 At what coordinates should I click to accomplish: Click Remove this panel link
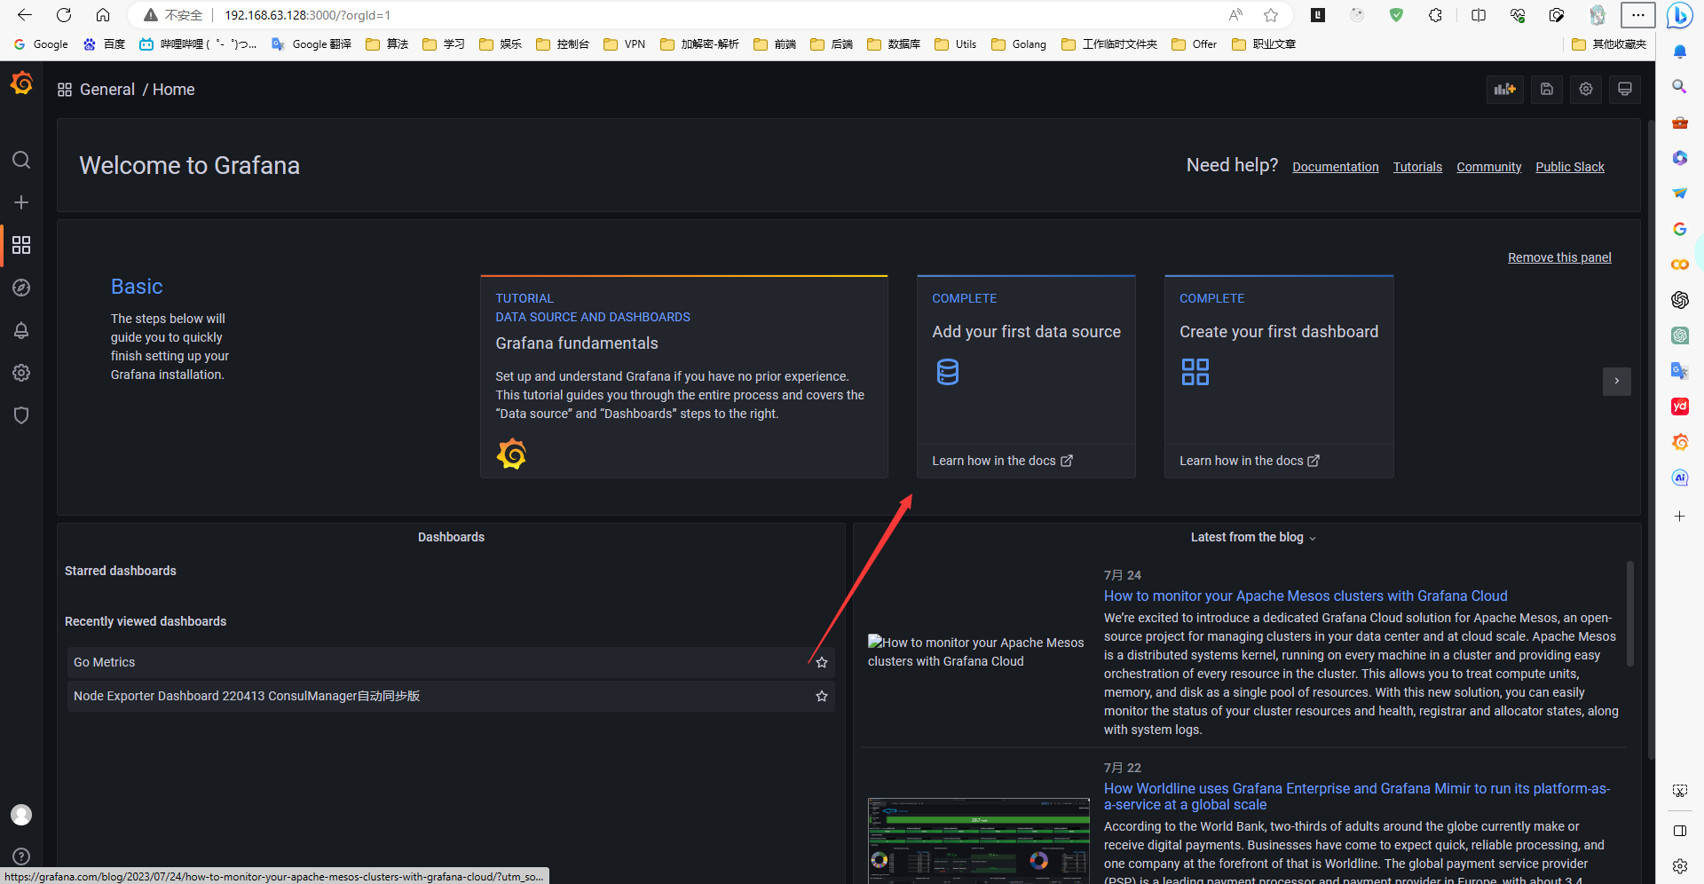[x=1559, y=257]
